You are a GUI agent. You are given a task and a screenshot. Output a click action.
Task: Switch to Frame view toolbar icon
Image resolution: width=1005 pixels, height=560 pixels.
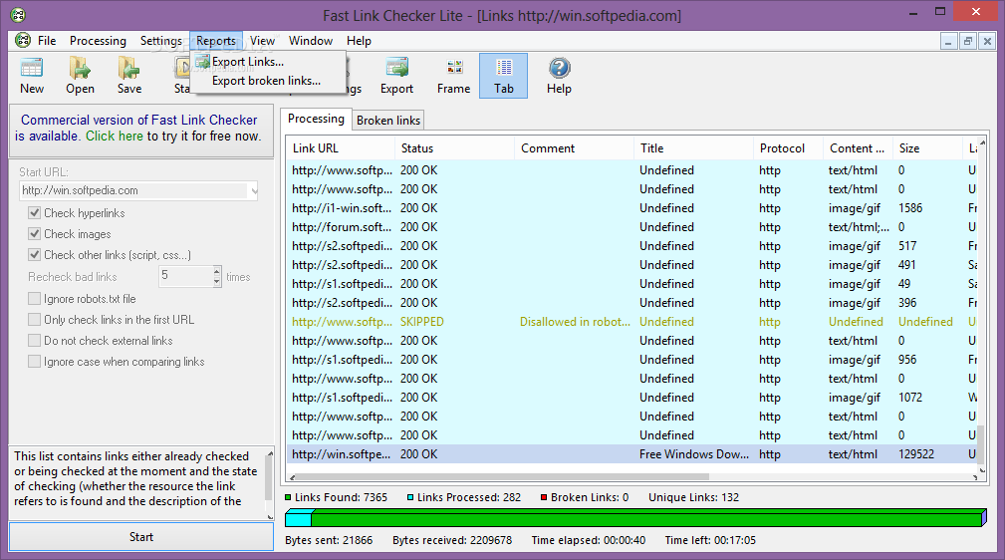[x=454, y=76]
